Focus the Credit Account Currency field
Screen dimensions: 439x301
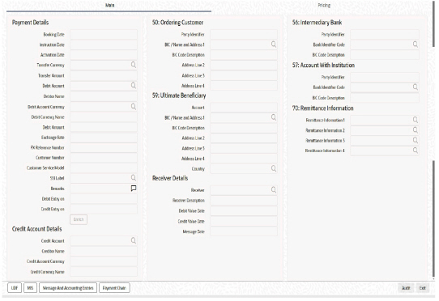tap(104, 261)
